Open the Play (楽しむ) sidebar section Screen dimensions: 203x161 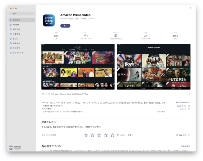point(22,39)
